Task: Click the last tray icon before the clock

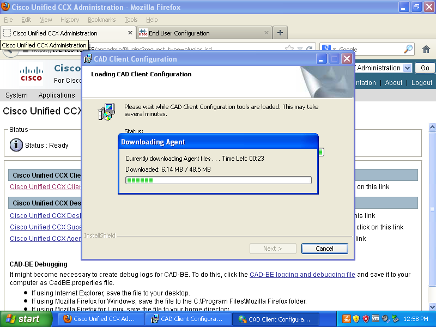Action: pyautogui.click(x=395, y=318)
